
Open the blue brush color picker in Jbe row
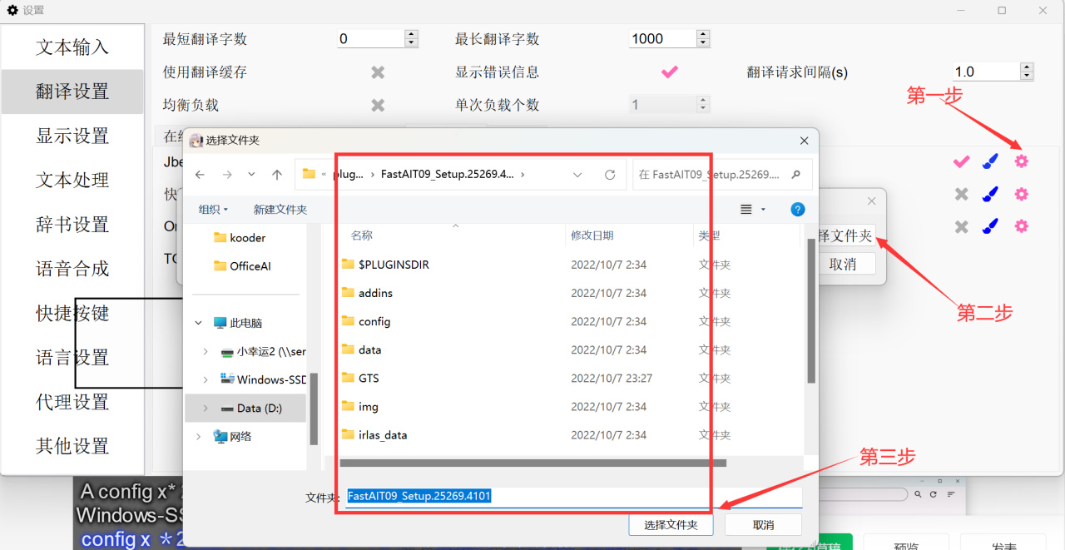990,161
